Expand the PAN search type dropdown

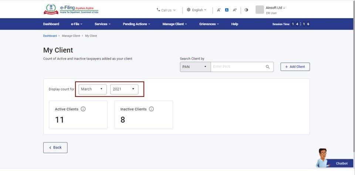195,67
